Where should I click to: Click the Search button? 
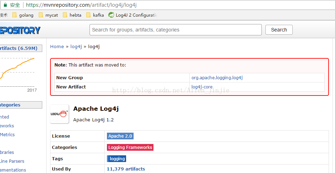coord(279,30)
